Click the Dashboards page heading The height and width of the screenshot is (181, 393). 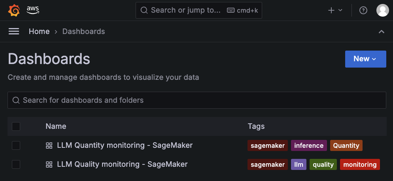(x=49, y=59)
